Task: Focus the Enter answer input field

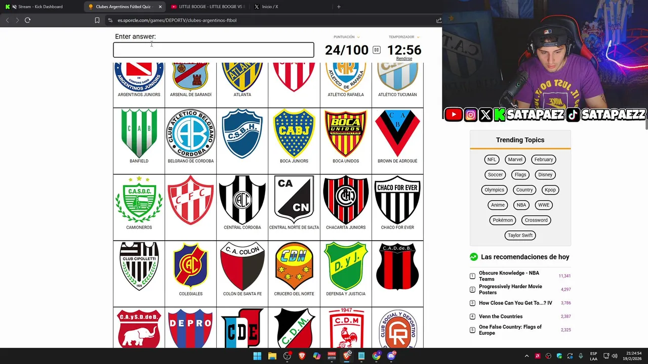Action: point(214,50)
